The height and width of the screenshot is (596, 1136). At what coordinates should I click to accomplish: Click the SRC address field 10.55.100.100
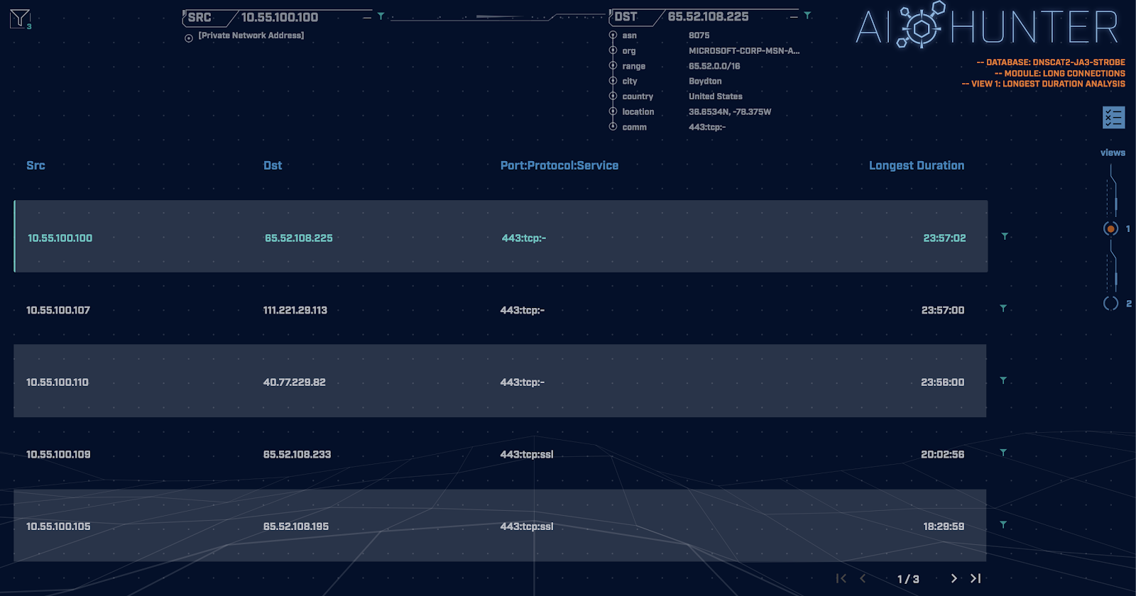tap(280, 17)
